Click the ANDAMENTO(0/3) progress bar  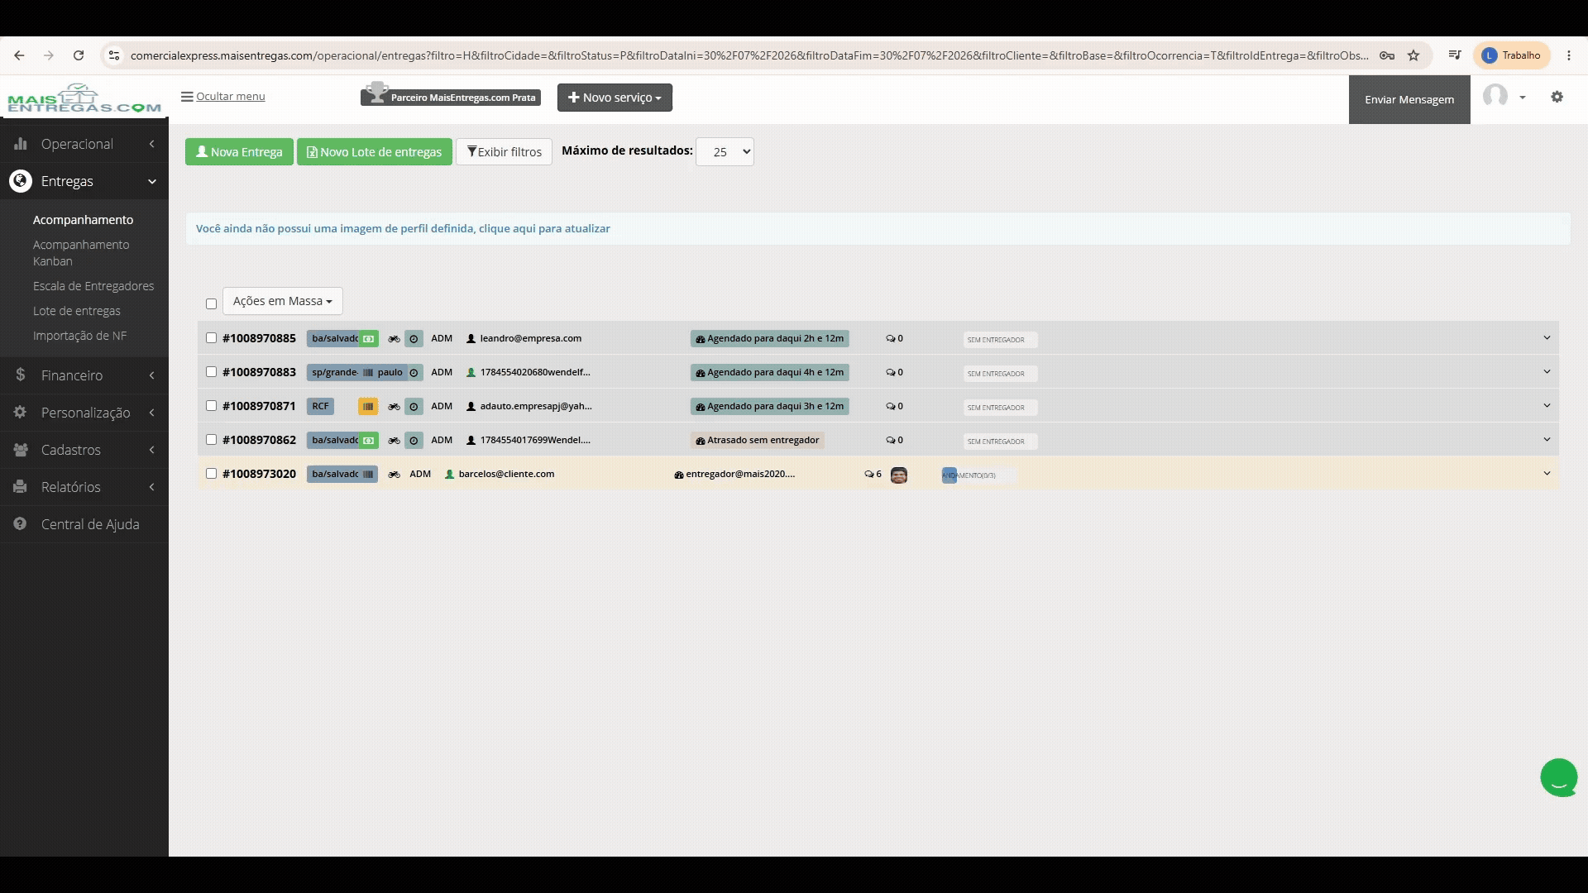pyautogui.click(x=979, y=475)
